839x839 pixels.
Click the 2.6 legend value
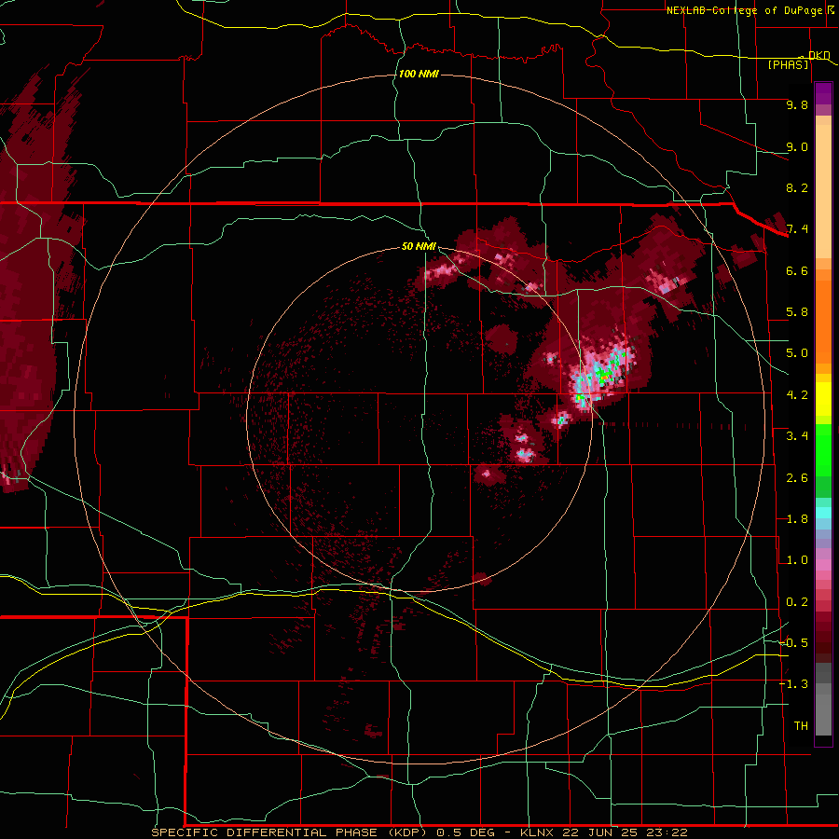point(797,478)
